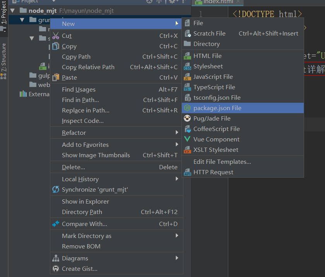Choose package.json File in the New submenu
325x277 pixels.
click(x=217, y=108)
